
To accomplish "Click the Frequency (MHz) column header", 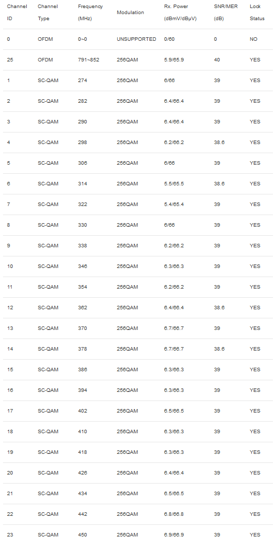I will [90, 13].
